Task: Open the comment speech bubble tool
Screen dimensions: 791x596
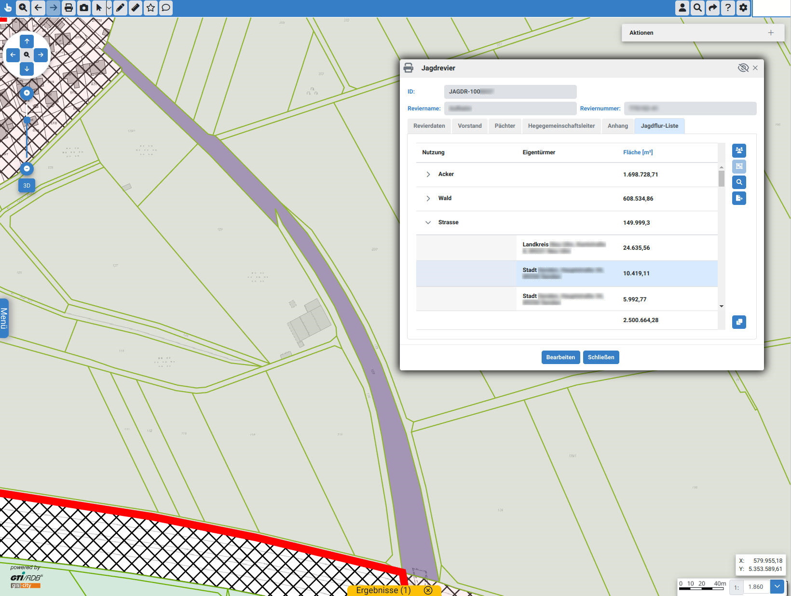Action: (x=166, y=8)
